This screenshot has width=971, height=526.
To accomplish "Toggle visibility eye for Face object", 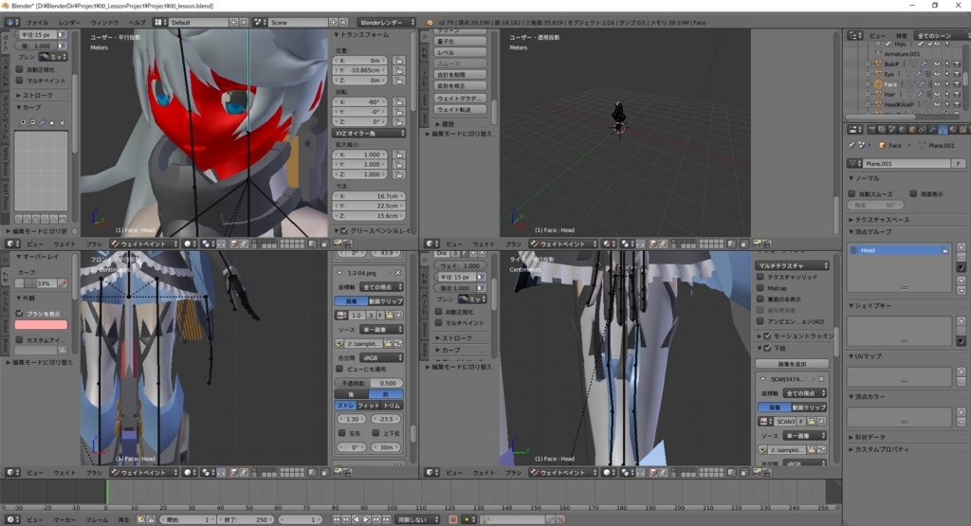I will pyautogui.click(x=936, y=84).
